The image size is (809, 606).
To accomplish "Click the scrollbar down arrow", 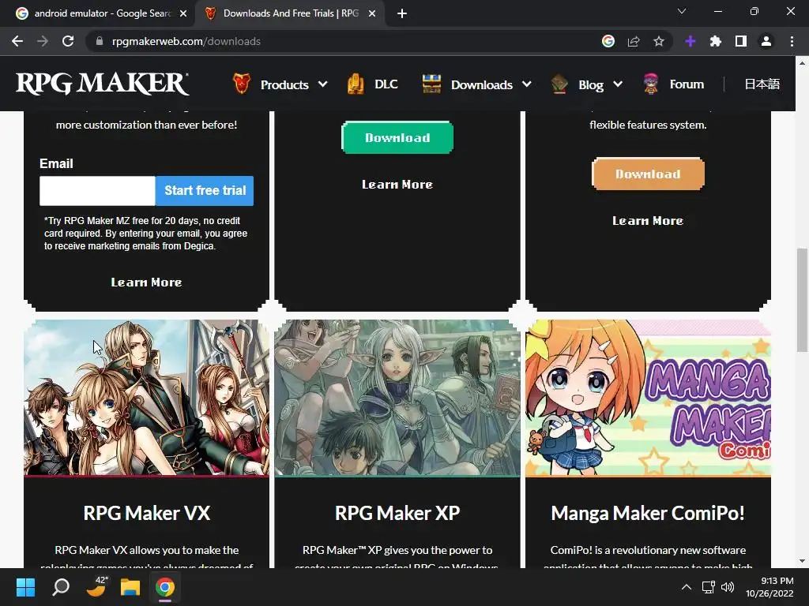I will point(802,561).
